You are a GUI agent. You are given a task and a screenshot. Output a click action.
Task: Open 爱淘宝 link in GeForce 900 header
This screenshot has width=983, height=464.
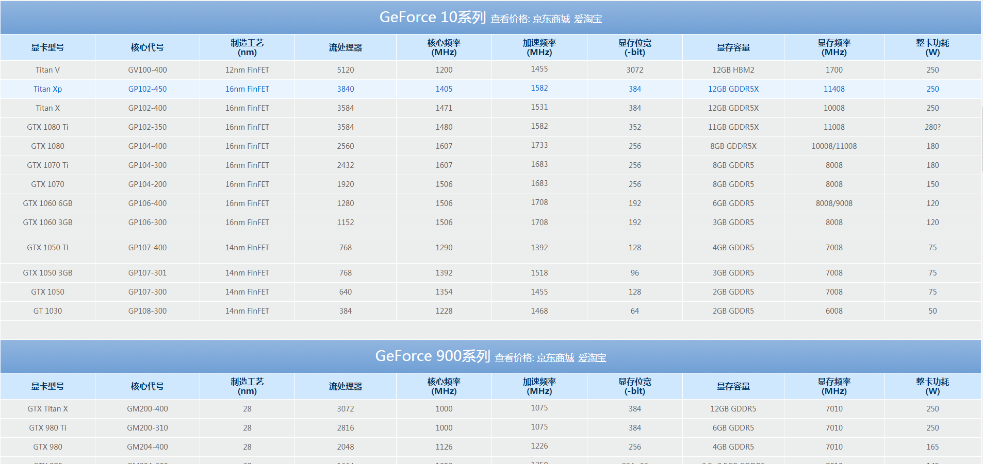point(592,358)
